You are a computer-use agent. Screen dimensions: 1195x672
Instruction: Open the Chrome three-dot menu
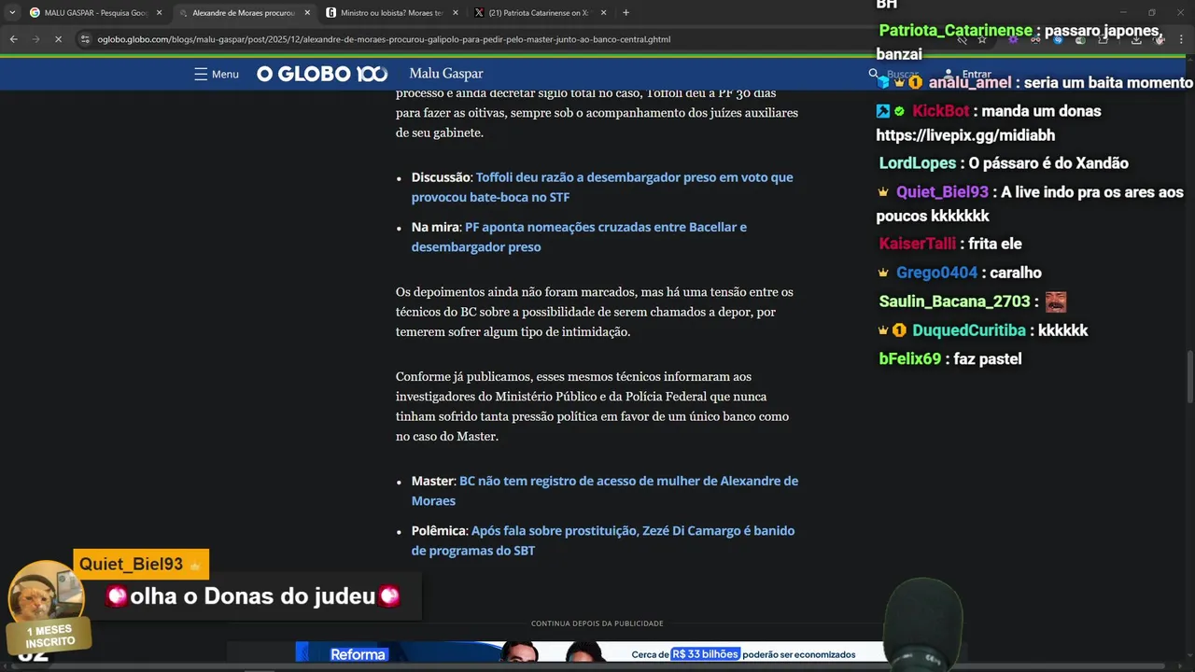click(x=1182, y=39)
